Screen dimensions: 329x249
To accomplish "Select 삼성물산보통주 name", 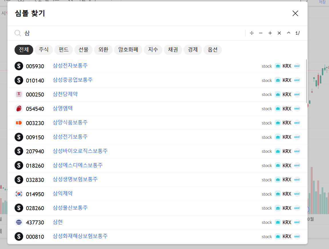I will coord(70,208).
